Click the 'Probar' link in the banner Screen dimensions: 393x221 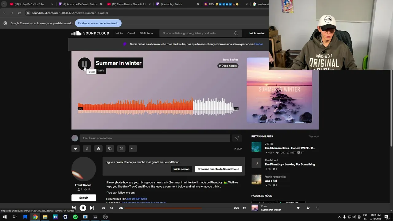259,44
